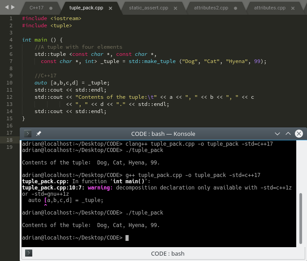Close the Konsole window with X button
307x261 pixels.
click(x=299, y=134)
